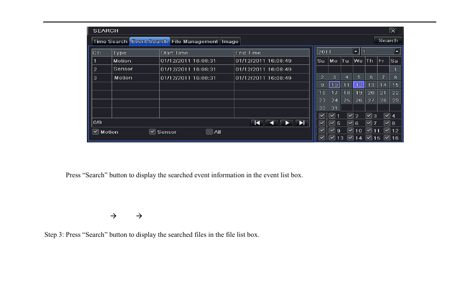Toggle channel 13 checkbox

332,138
